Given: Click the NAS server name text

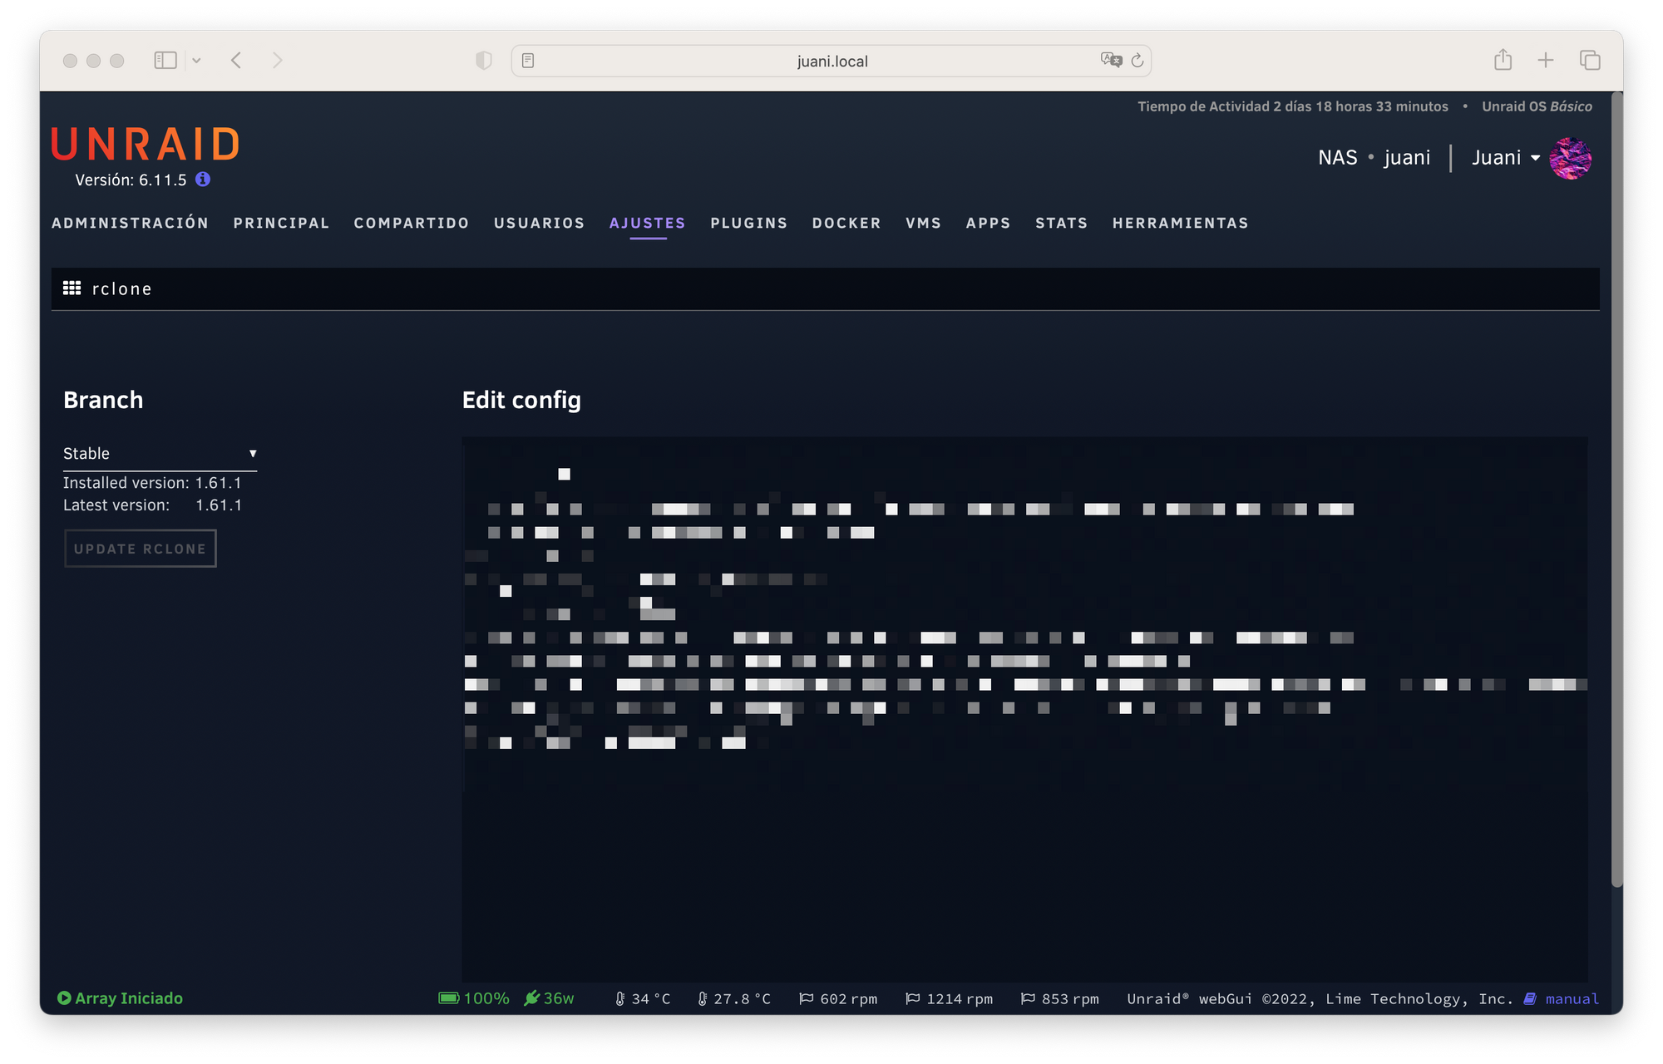Looking at the screenshot, I should [x=1337, y=157].
